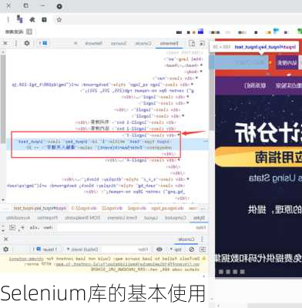
Task: Select the Console tab in the drawer
Action: point(186,239)
